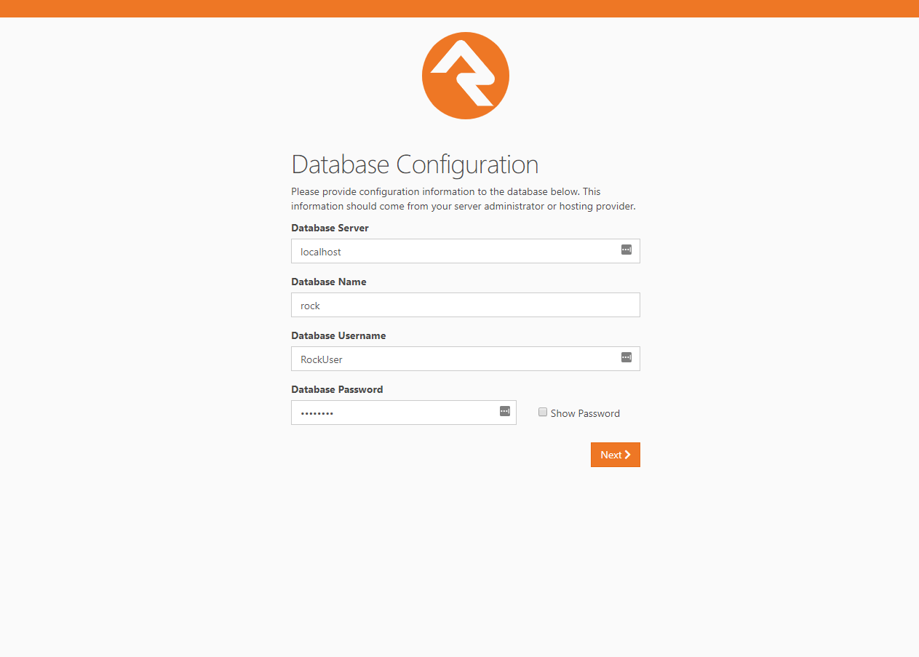
Task: Open the password manager icon in Database Username field
Action: tap(626, 357)
